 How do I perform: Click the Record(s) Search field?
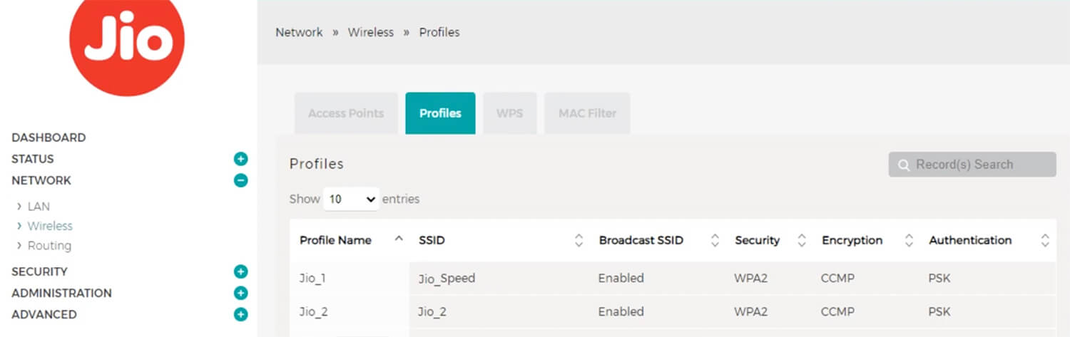(972, 165)
